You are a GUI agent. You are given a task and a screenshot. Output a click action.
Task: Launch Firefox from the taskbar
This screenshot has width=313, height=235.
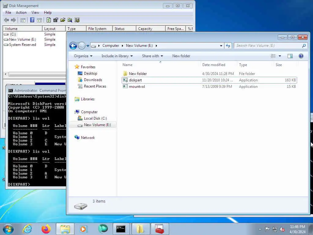tap(46, 229)
